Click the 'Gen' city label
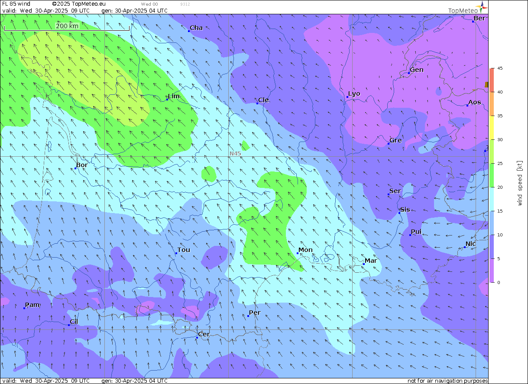The width and height of the screenshot is (528, 384). pyautogui.click(x=417, y=70)
